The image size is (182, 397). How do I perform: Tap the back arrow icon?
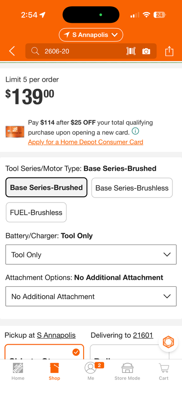point(12,51)
